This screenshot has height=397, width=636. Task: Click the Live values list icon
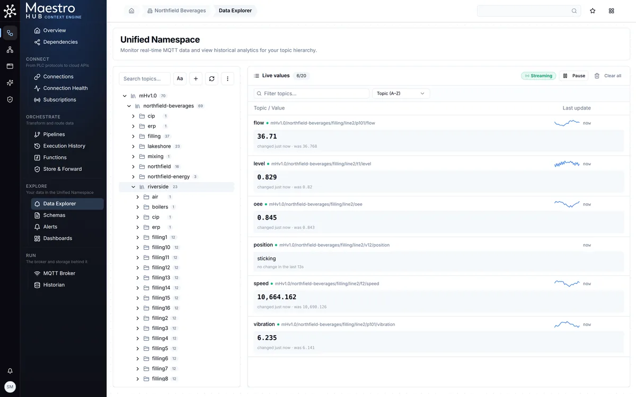click(257, 76)
